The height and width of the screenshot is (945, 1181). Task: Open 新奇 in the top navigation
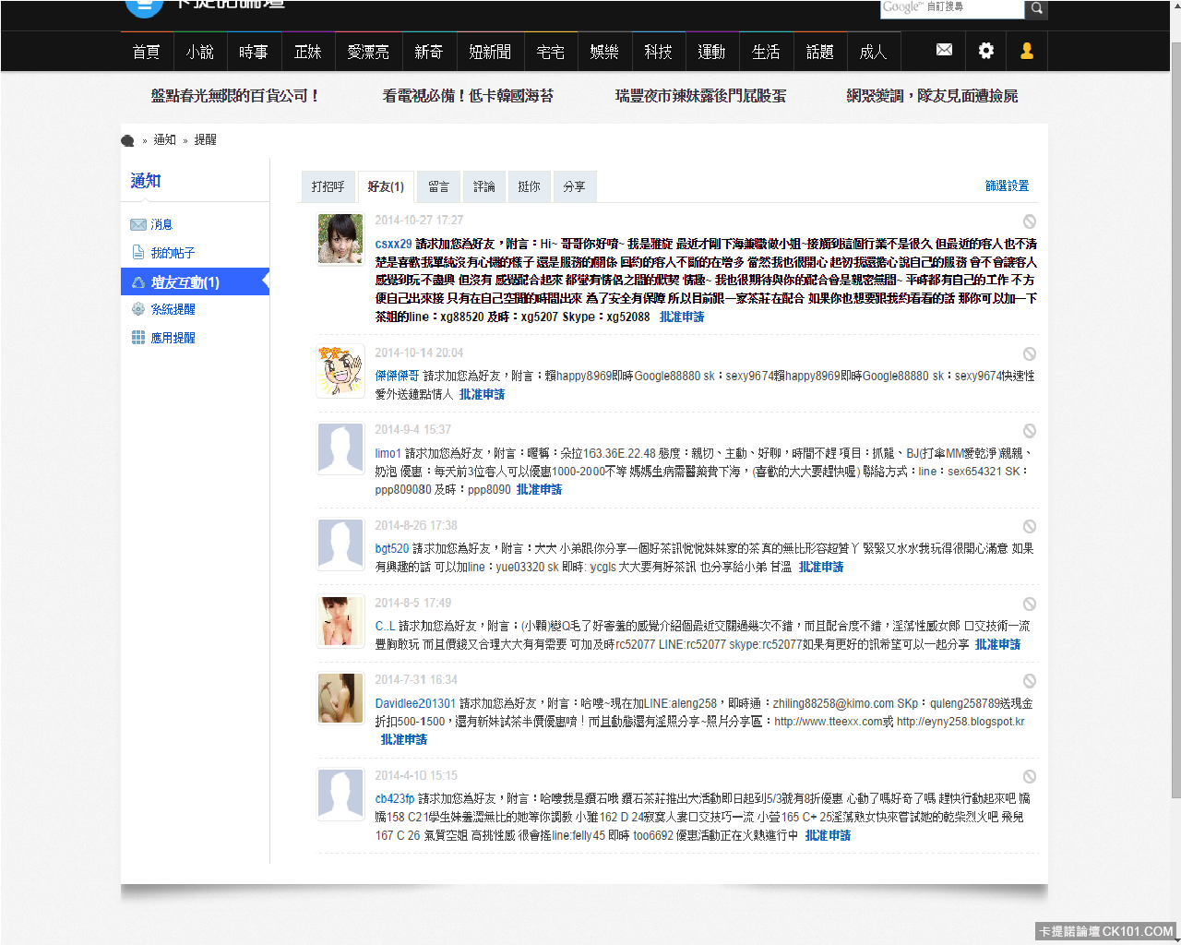pyautogui.click(x=429, y=52)
